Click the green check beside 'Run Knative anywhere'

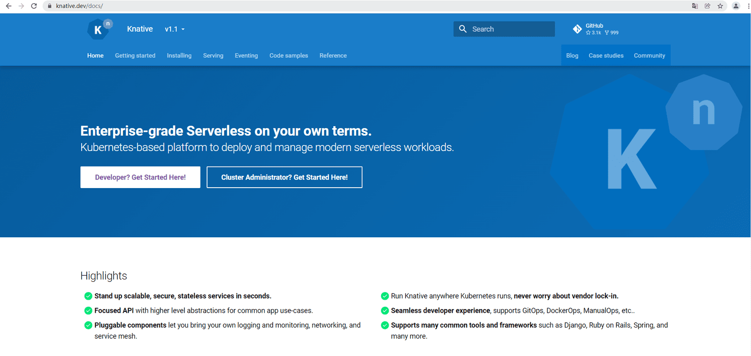click(x=385, y=296)
